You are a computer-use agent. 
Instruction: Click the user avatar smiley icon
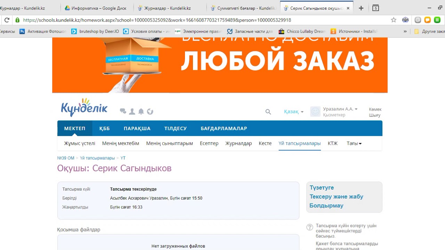click(315, 111)
